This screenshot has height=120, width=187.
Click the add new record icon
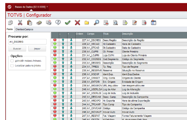tap(125, 22)
